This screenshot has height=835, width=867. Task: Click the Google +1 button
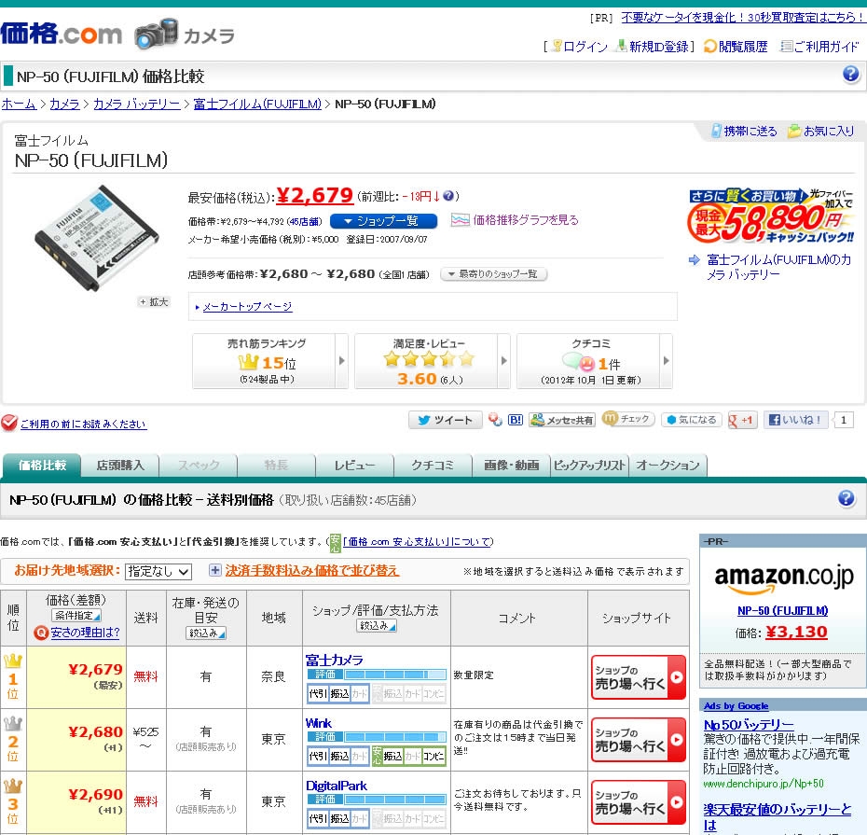[x=741, y=420]
